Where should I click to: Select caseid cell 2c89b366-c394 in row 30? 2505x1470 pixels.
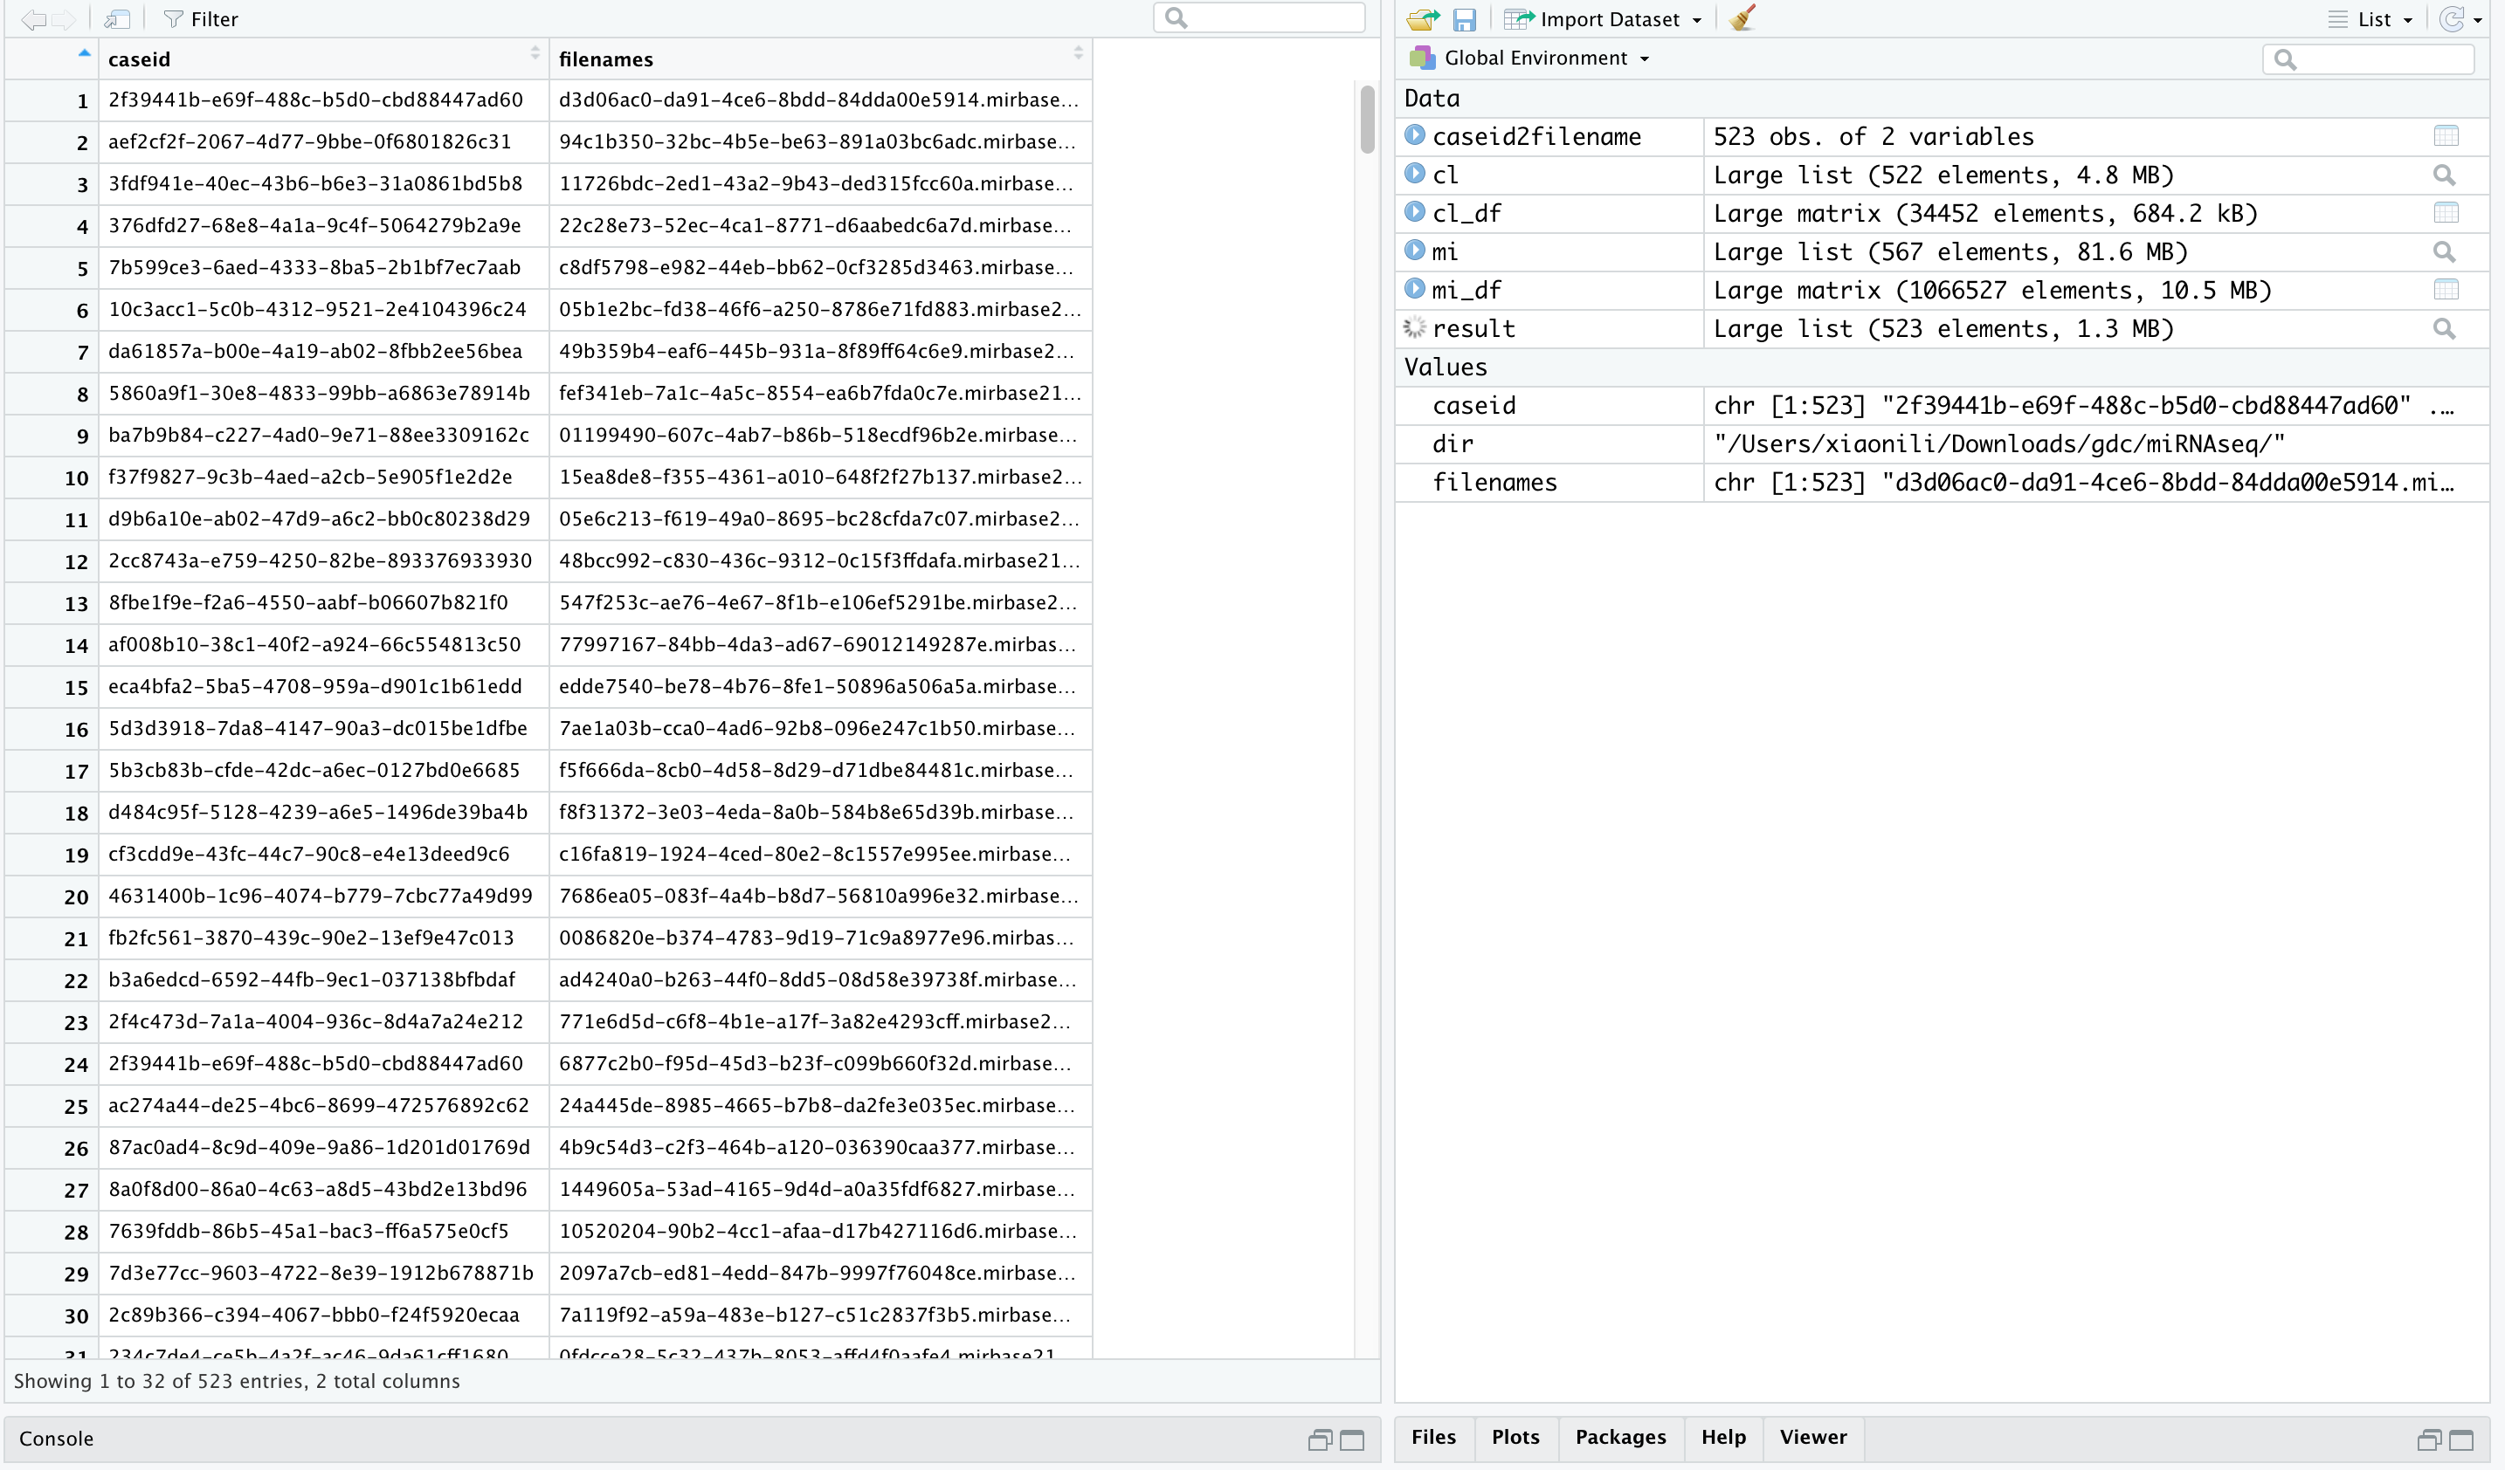(x=323, y=1316)
